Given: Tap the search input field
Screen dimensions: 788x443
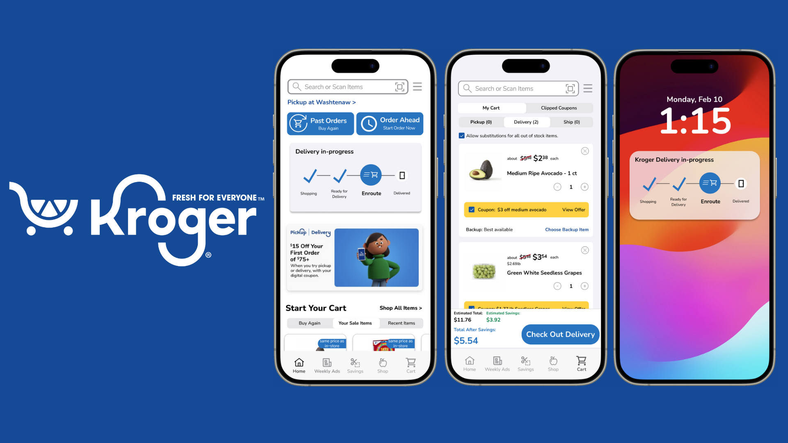Looking at the screenshot, I should tap(346, 86).
